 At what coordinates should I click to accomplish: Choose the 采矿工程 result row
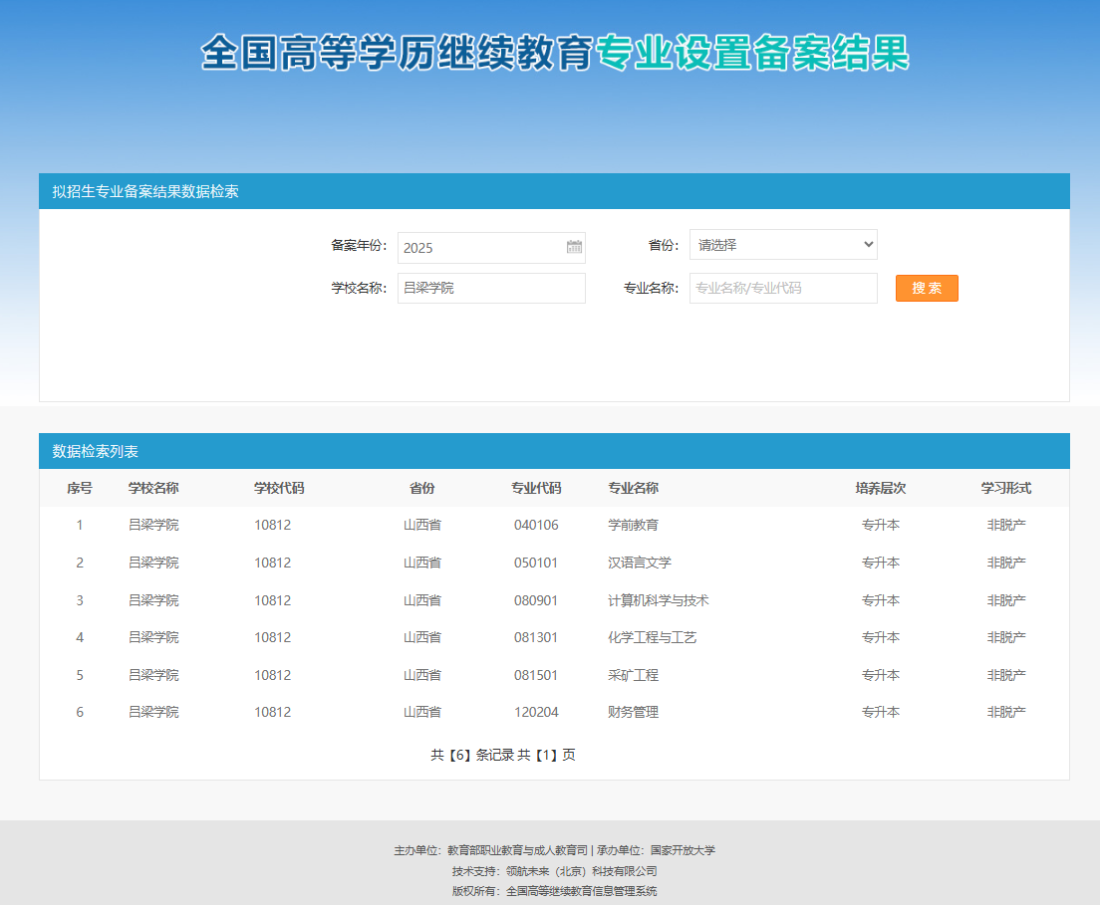click(x=634, y=675)
